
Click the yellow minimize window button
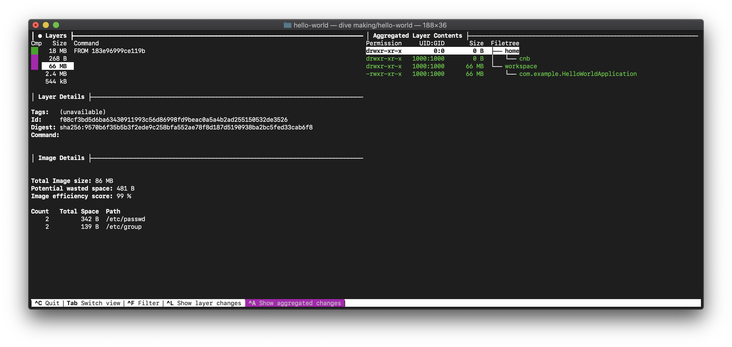pyautogui.click(x=46, y=25)
